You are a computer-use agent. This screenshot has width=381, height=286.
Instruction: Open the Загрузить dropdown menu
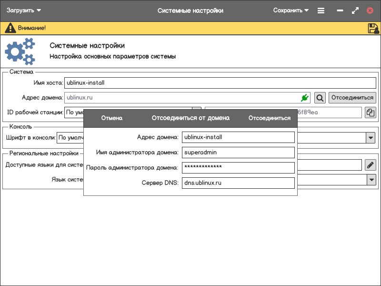(x=23, y=10)
